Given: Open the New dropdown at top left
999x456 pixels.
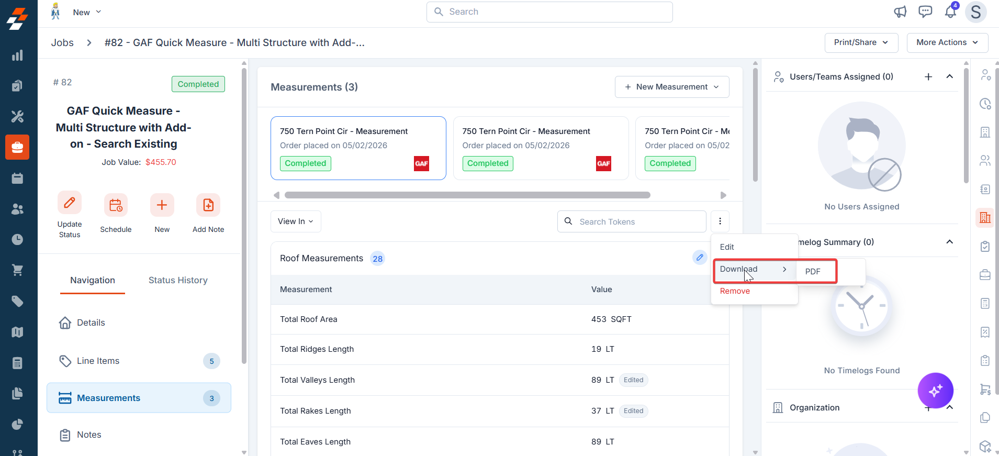Looking at the screenshot, I should coord(87,12).
